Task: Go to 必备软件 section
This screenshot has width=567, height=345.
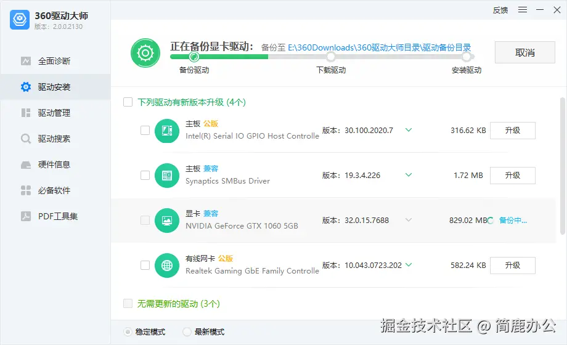Action: point(55,190)
